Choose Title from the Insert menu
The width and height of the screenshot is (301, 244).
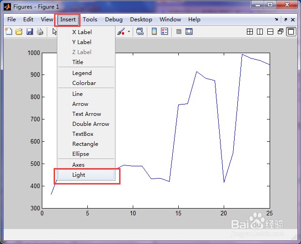(86, 62)
